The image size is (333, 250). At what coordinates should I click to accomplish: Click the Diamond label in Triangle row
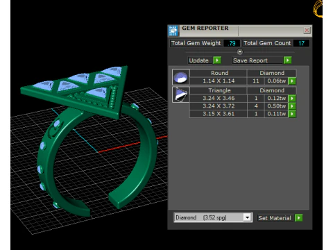pyautogui.click(x=272, y=90)
